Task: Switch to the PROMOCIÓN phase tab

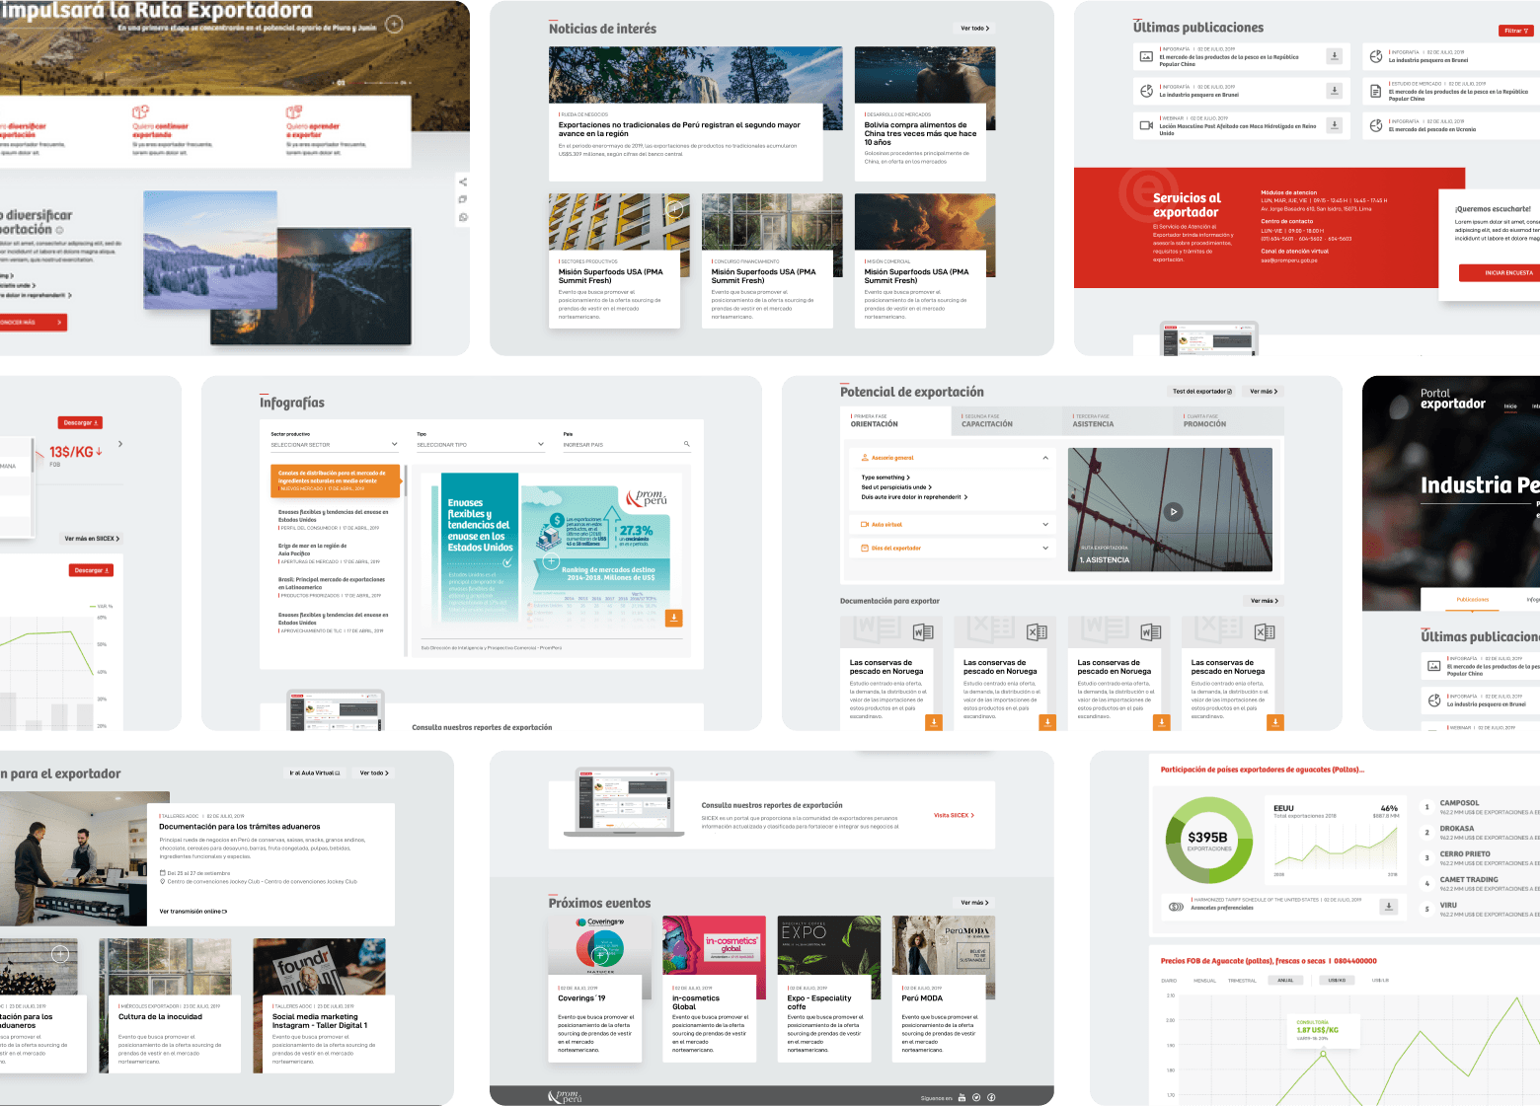Action: coord(1229,421)
